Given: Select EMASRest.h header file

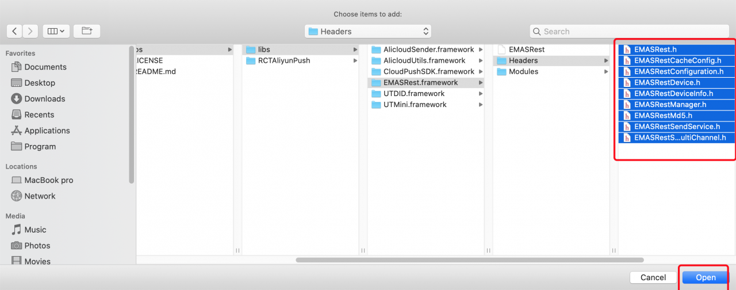Looking at the screenshot, I should pos(677,49).
